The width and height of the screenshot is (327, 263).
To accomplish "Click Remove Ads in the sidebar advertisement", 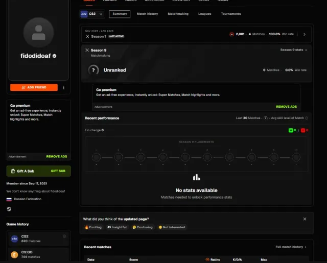I will coord(57,156).
